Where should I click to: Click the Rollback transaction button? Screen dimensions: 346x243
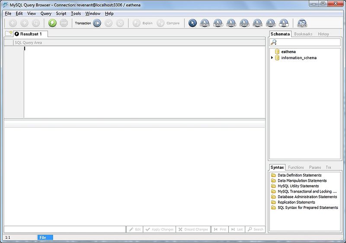[x=120, y=23]
